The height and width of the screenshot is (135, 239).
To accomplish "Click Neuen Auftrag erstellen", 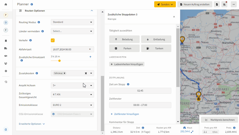I will pos(195,5).
